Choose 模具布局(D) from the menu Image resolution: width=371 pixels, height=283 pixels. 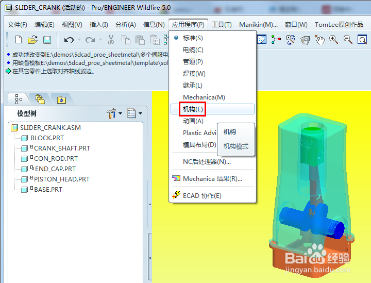tap(199, 144)
